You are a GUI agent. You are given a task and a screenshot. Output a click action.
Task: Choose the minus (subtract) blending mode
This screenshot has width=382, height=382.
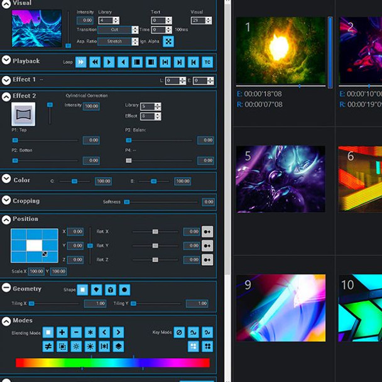coord(76,332)
